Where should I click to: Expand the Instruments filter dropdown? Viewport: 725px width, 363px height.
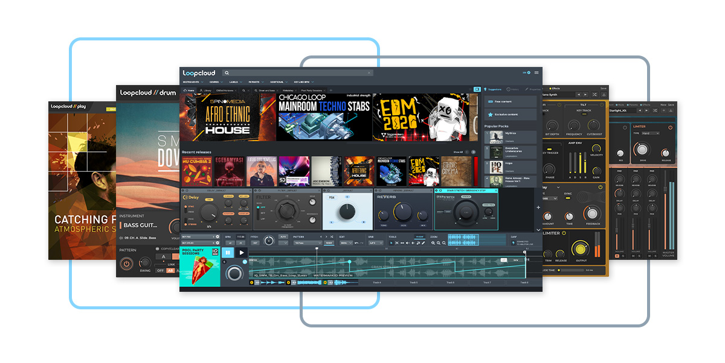(x=193, y=82)
